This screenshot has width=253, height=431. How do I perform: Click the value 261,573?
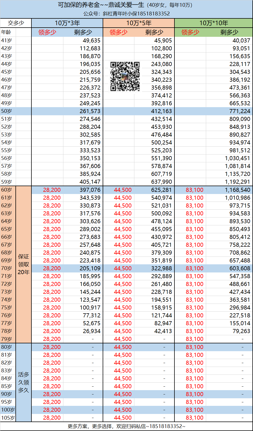[90, 111]
